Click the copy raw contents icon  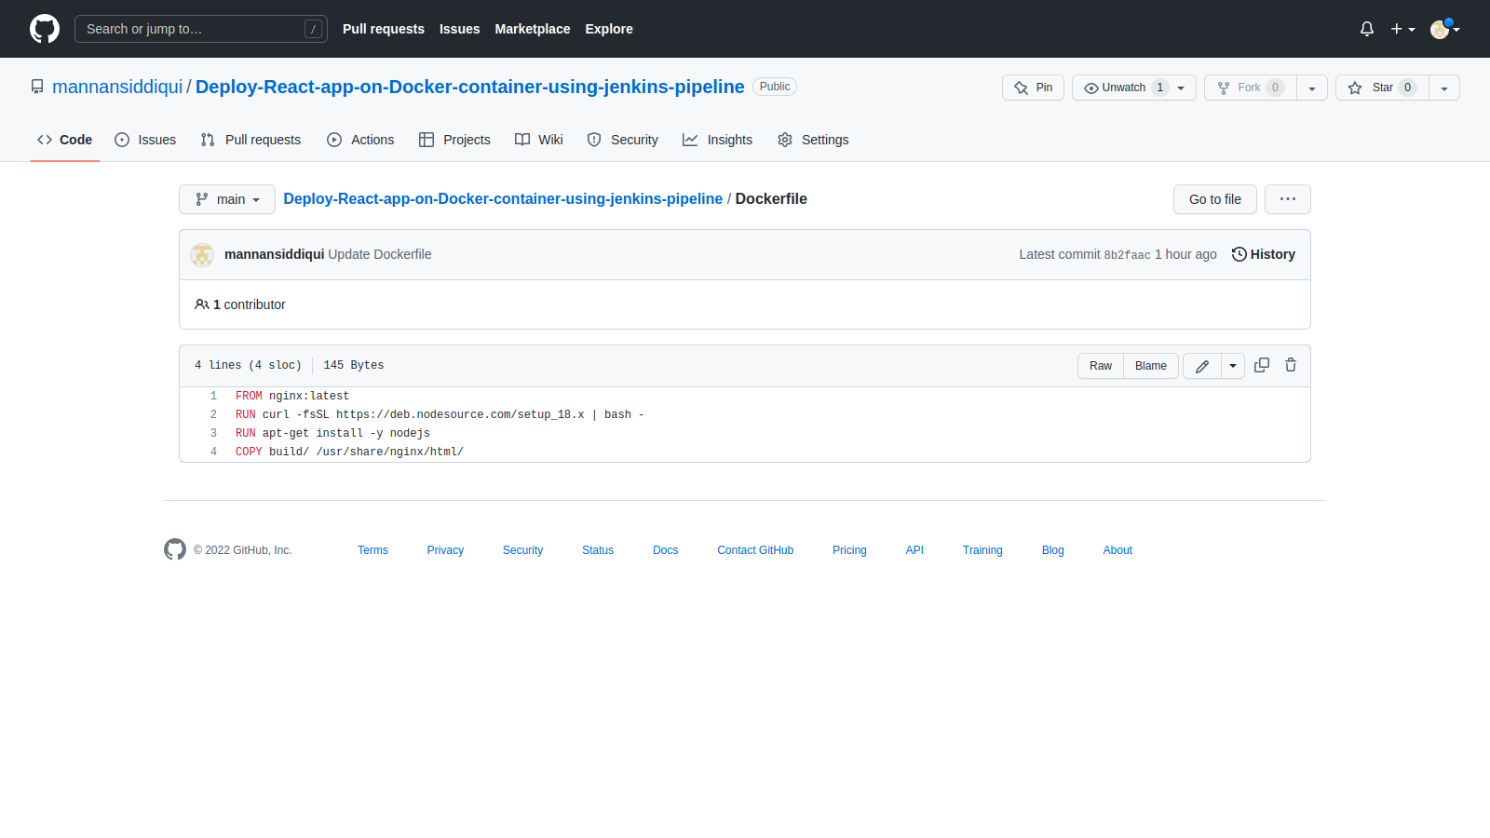(1262, 365)
